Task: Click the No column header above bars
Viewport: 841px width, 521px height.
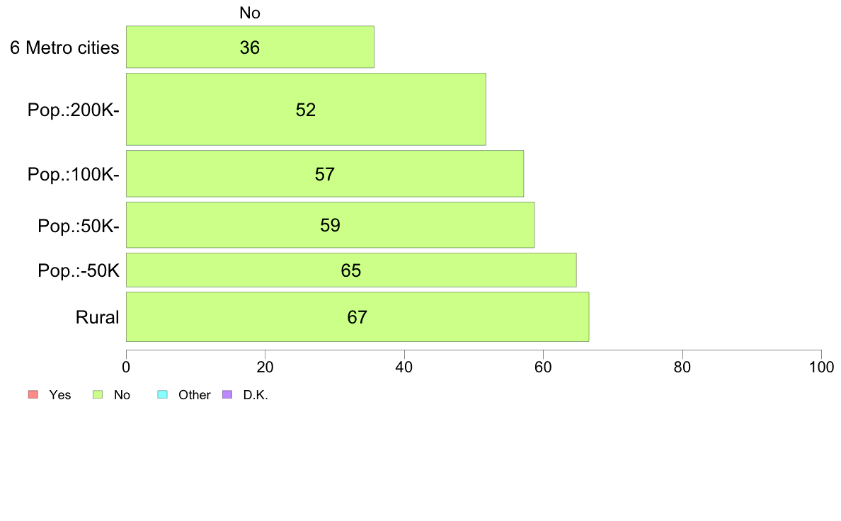Action: 250,13
